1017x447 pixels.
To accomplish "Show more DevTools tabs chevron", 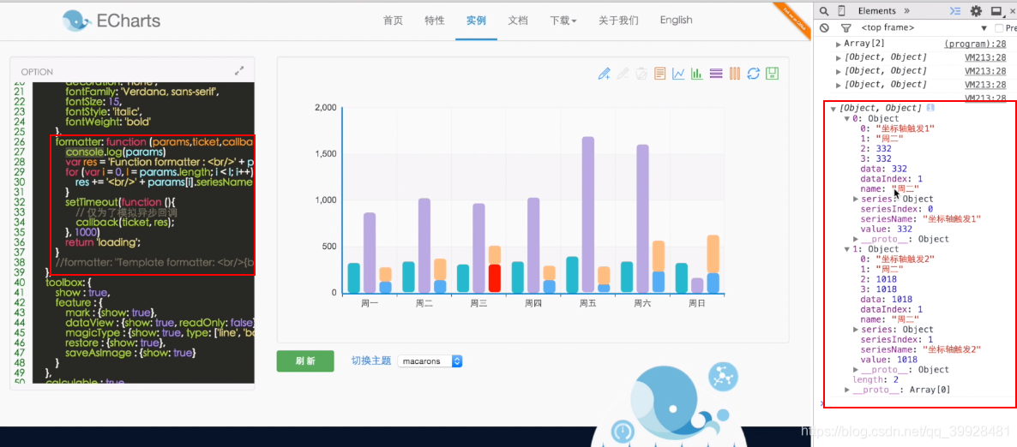I will coord(906,11).
